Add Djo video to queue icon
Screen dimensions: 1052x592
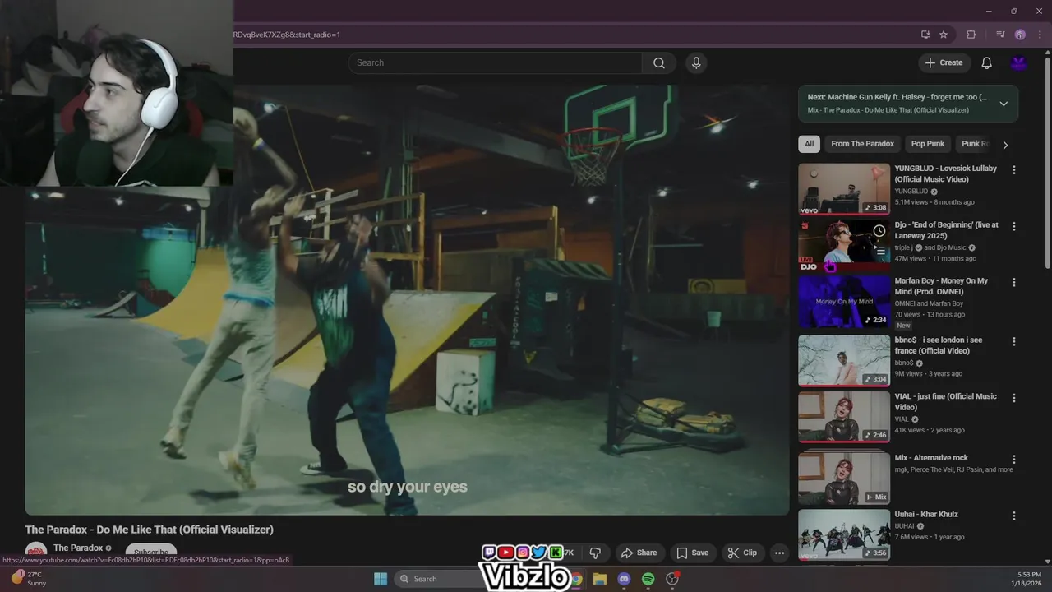pyautogui.click(x=879, y=250)
